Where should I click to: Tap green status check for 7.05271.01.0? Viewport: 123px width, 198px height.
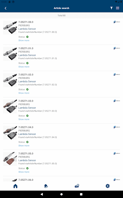coord(27,63)
